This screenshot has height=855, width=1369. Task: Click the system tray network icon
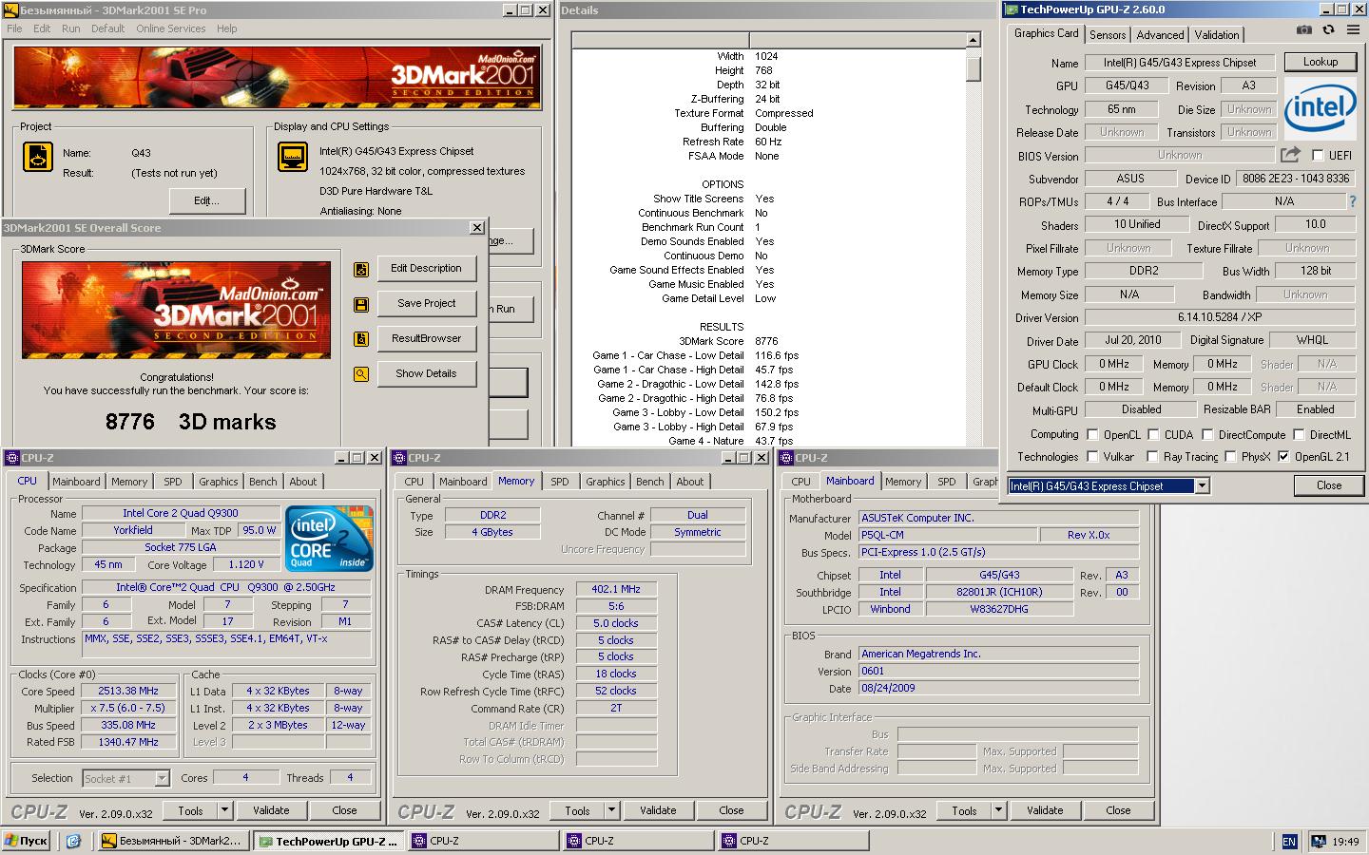click(x=1319, y=841)
